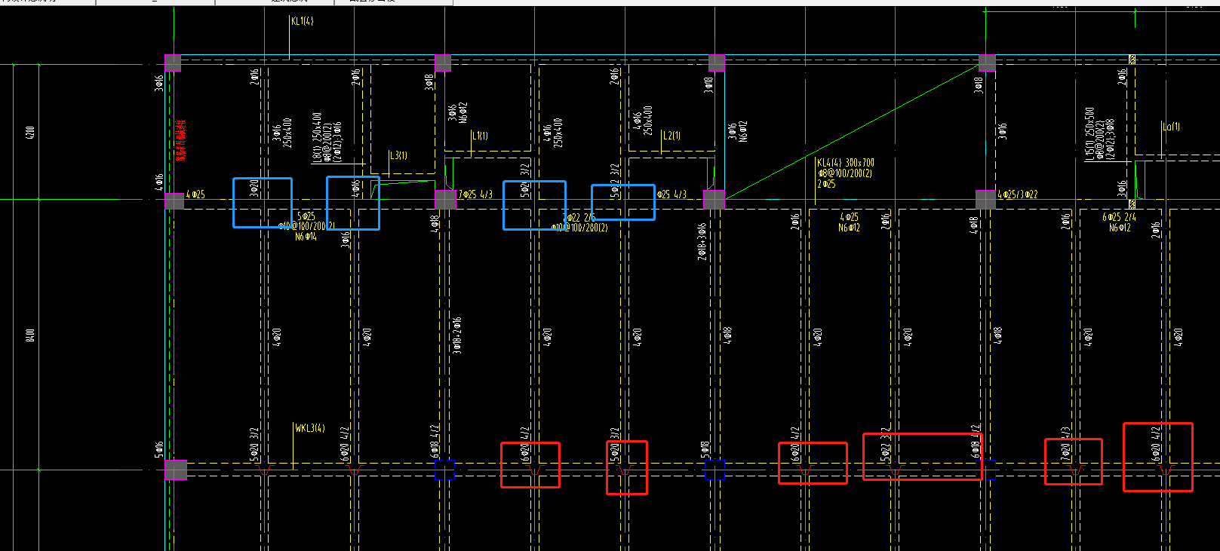Image resolution: width=1220 pixels, height=551 pixels.
Task: Click the vertical 6Φ18 4/2 label
Action: [x=435, y=441]
